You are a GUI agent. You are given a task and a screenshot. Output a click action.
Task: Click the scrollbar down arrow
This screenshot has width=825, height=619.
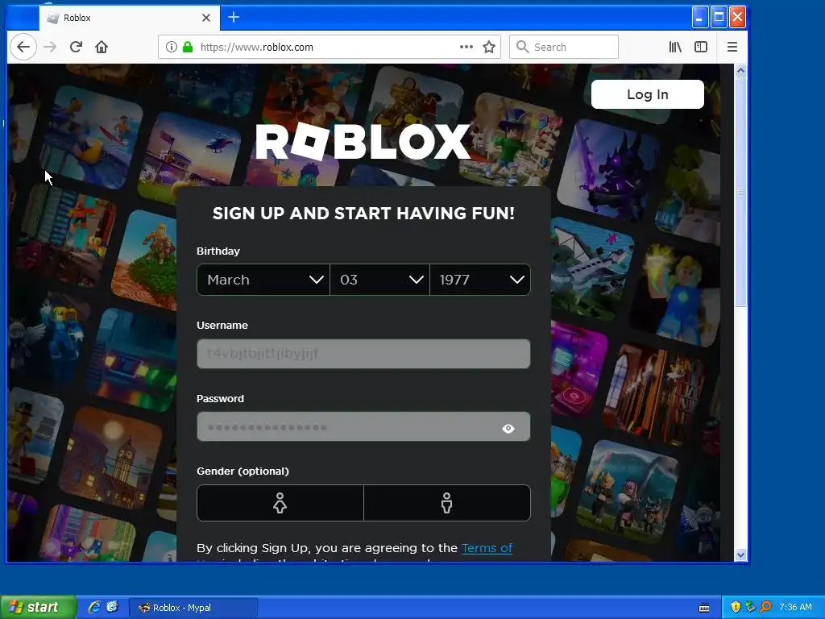[x=741, y=555]
